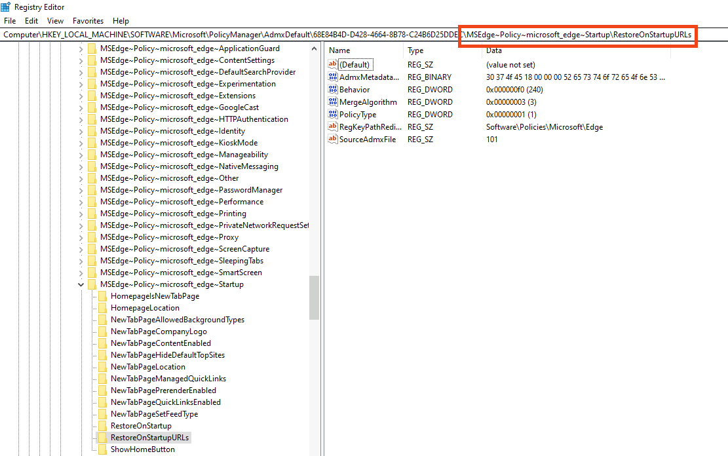The width and height of the screenshot is (728, 456).
Task: Click the RestoreOnStartupURLs folder icon
Action: tap(103, 438)
